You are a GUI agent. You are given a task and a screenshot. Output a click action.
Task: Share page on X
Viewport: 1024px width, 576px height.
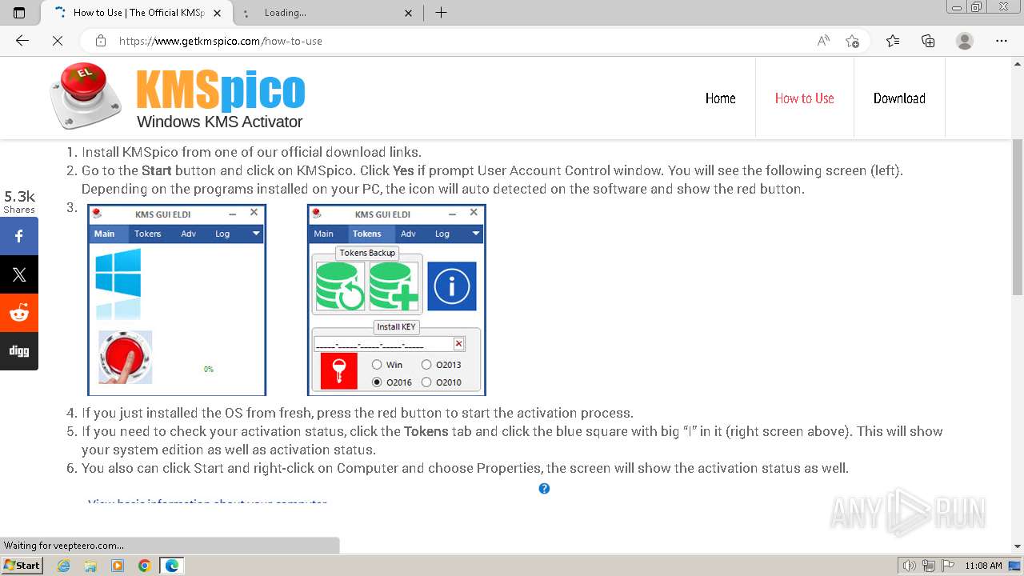pyautogui.click(x=19, y=274)
